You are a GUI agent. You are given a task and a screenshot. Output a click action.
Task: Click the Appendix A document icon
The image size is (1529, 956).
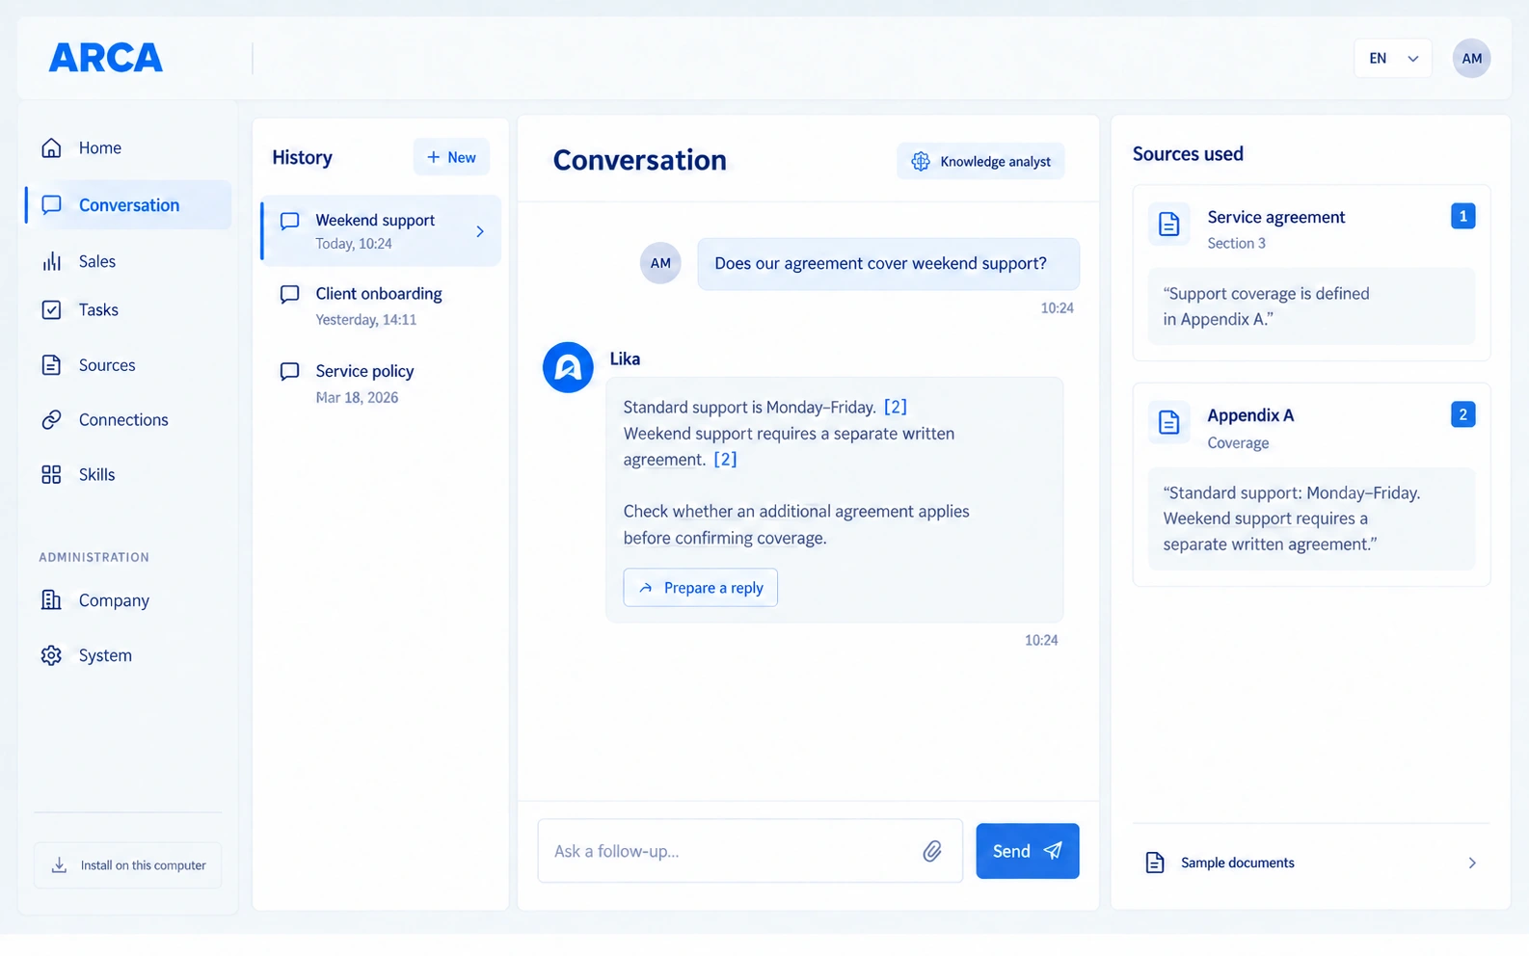click(x=1168, y=422)
